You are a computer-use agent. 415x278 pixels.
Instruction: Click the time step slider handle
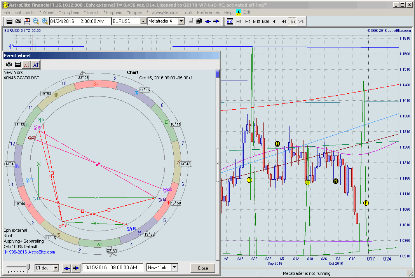28,267
